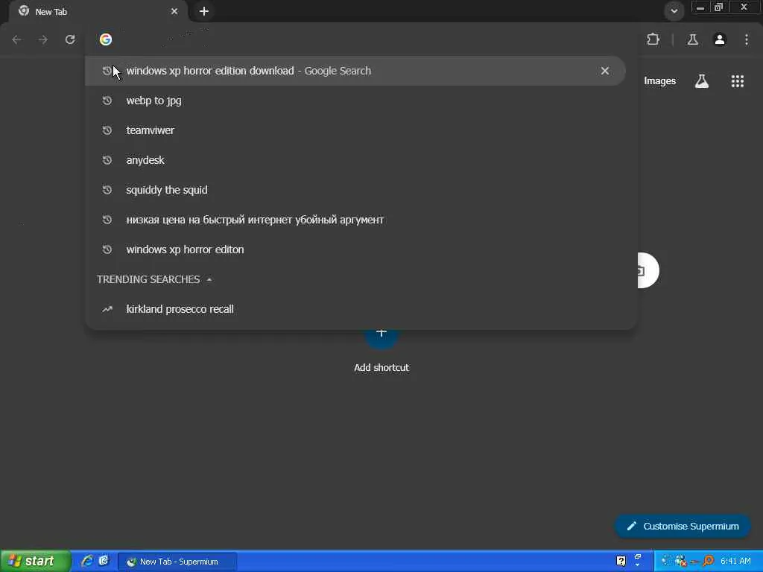The image size is (763, 572).
Task: Click the help question mark tray icon
Action: point(621,562)
